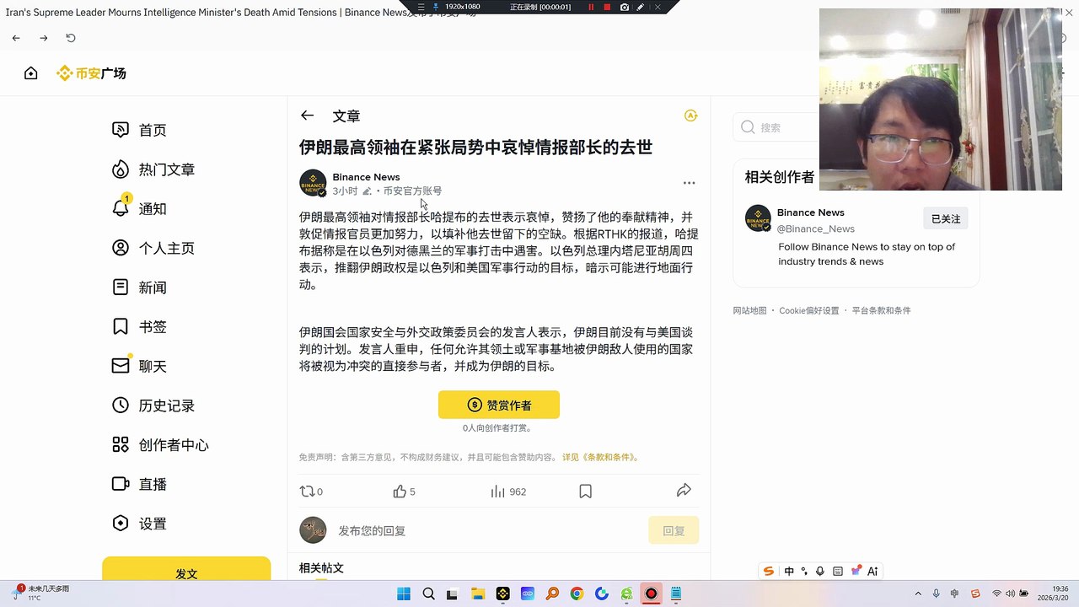Open the Binance app in taskbar
The image size is (1079, 607).
pos(502,594)
